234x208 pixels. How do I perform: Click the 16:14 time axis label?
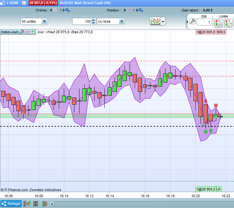(110, 196)
